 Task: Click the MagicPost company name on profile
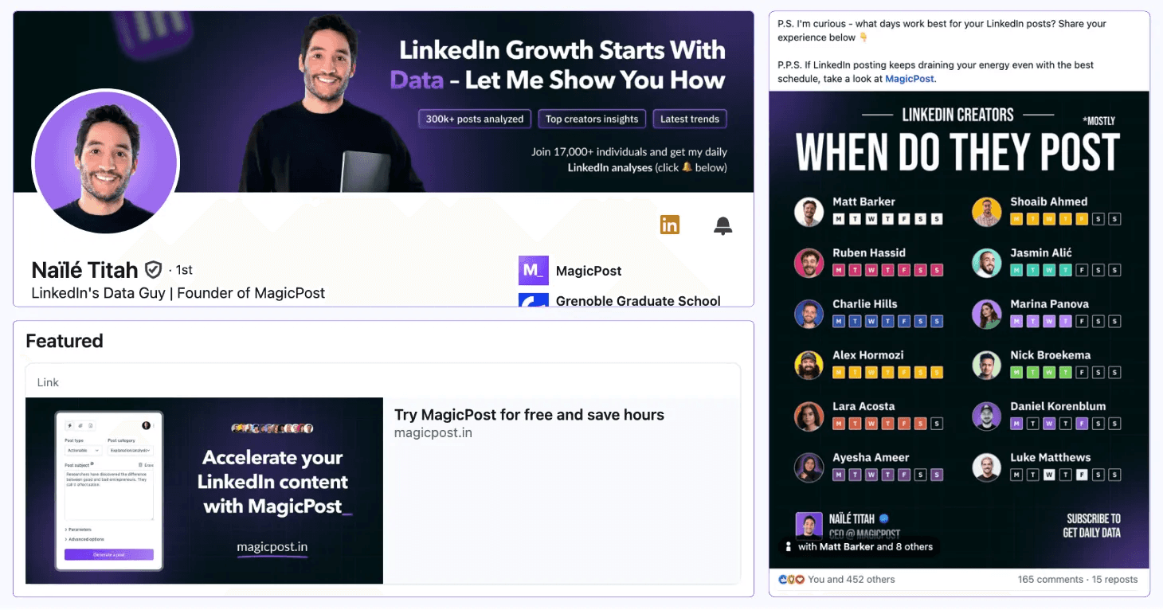(x=589, y=271)
